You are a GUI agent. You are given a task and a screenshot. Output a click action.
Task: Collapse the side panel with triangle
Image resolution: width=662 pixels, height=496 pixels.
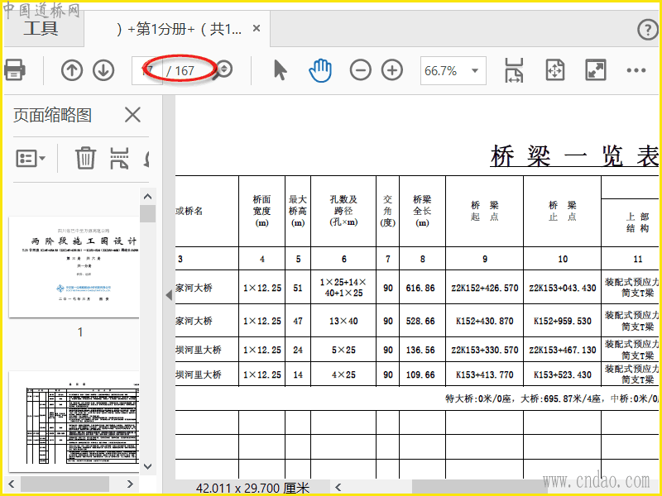point(169,295)
